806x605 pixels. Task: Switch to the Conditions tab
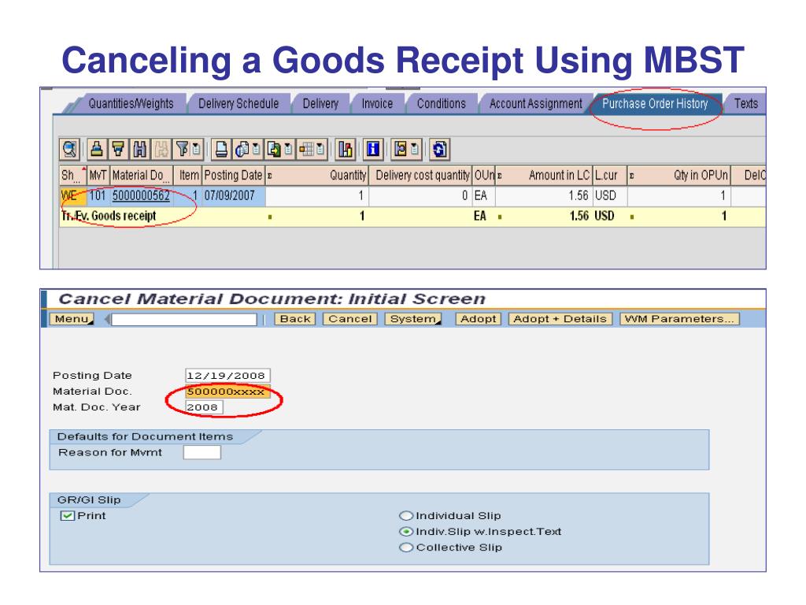(x=441, y=103)
